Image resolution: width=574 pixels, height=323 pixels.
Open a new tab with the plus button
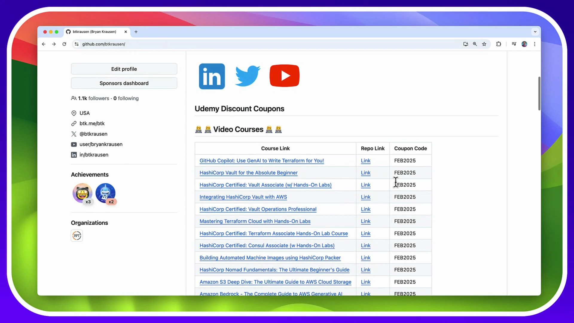click(x=136, y=32)
